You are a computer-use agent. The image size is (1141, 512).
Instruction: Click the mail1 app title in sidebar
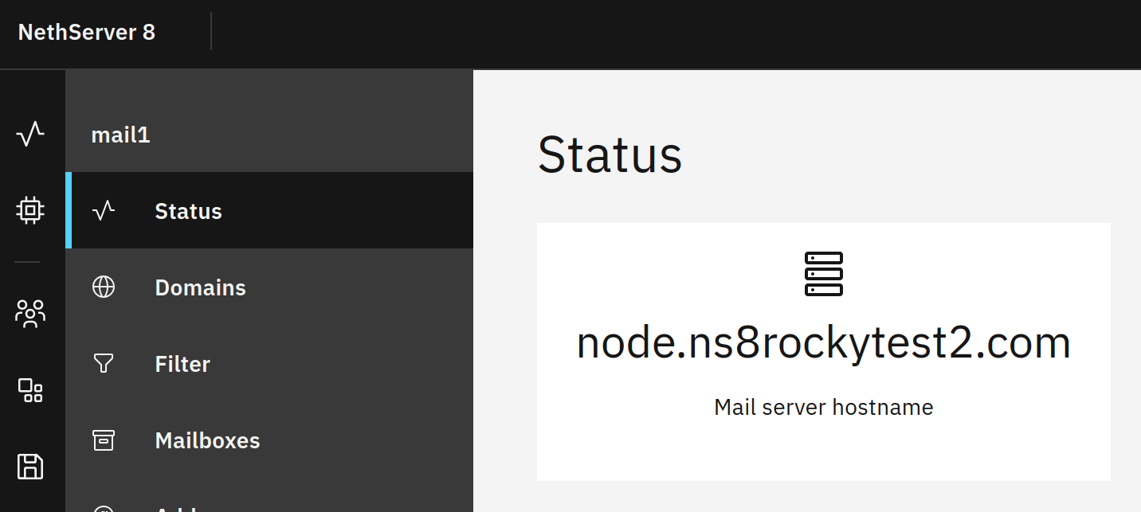click(120, 135)
